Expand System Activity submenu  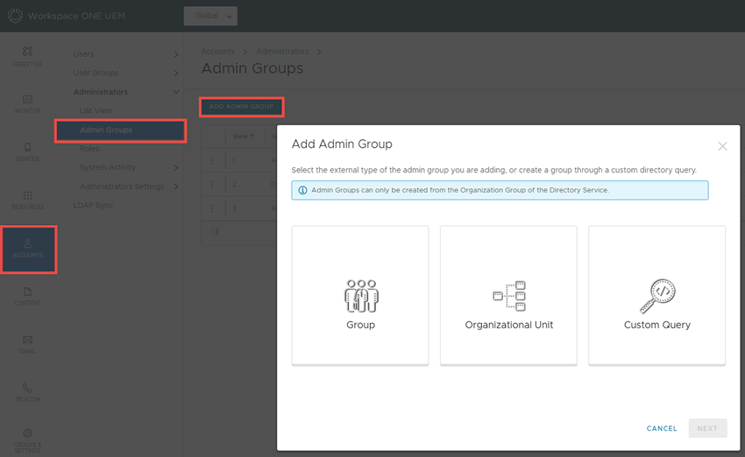tap(176, 167)
